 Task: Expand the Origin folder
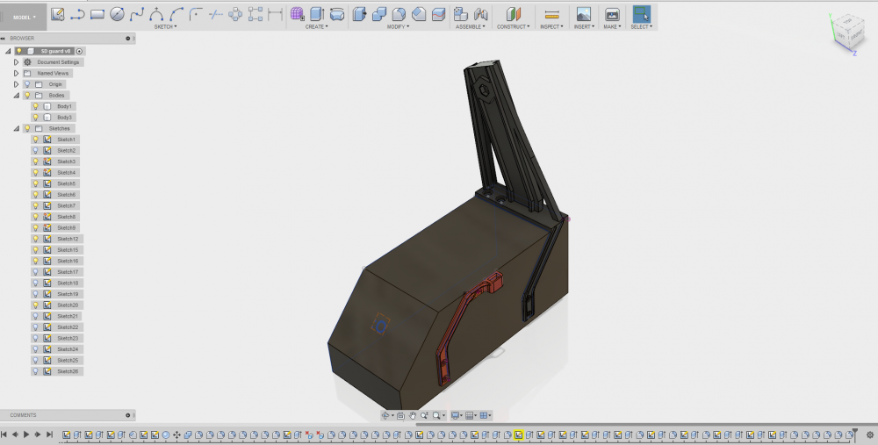coord(16,84)
